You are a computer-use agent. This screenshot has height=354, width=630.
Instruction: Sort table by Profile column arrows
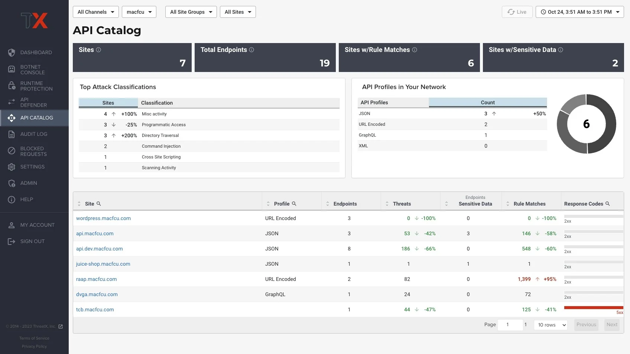(268, 204)
